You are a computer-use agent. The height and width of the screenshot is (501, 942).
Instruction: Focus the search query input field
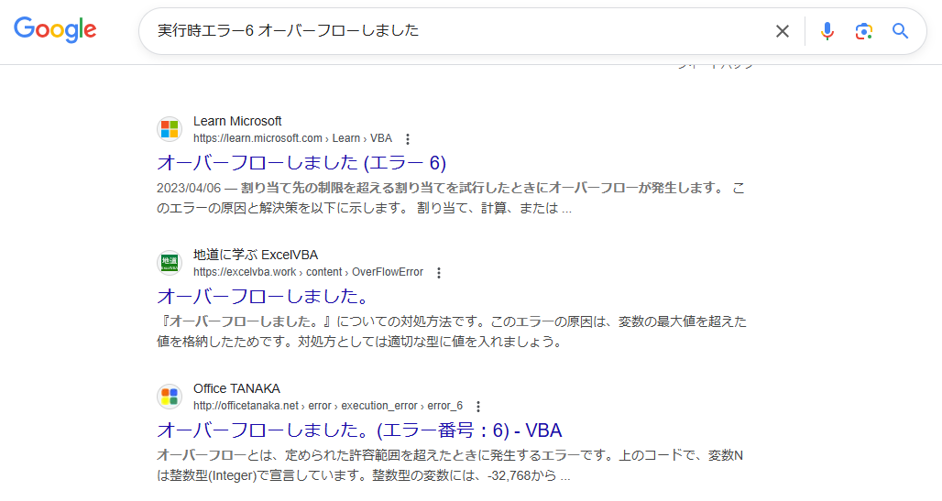click(x=458, y=31)
